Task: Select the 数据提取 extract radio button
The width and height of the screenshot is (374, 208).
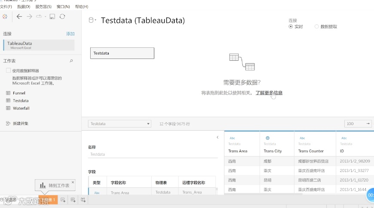Action: coord(316,27)
